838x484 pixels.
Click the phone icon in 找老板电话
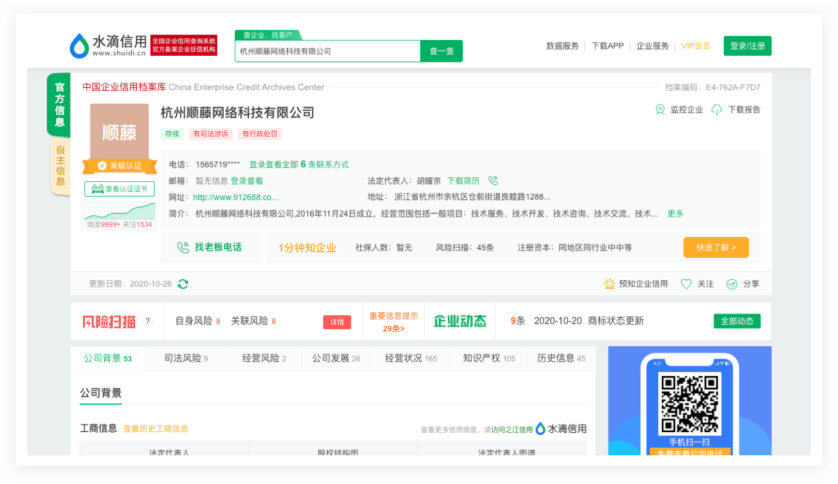pos(183,248)
